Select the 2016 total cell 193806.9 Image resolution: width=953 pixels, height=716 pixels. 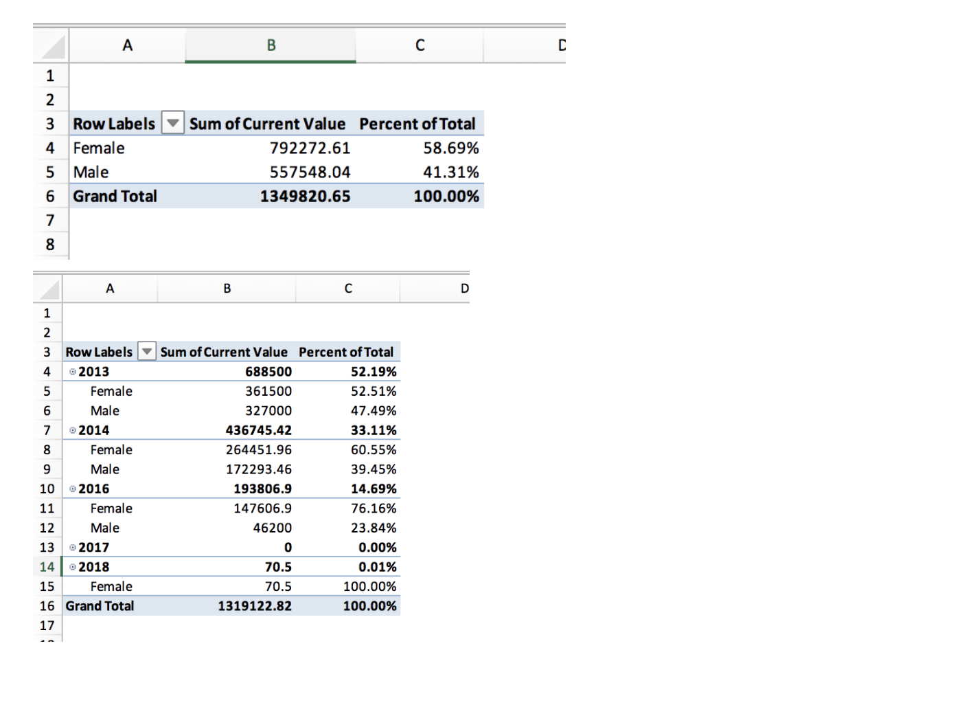(227, 489)
